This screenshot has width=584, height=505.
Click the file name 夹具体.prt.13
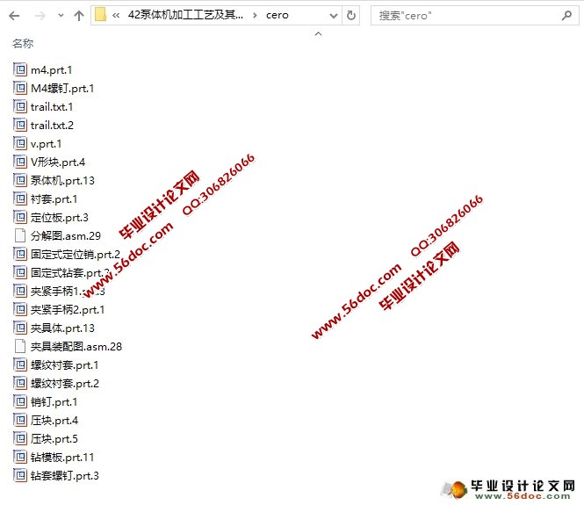click(62, 328)
